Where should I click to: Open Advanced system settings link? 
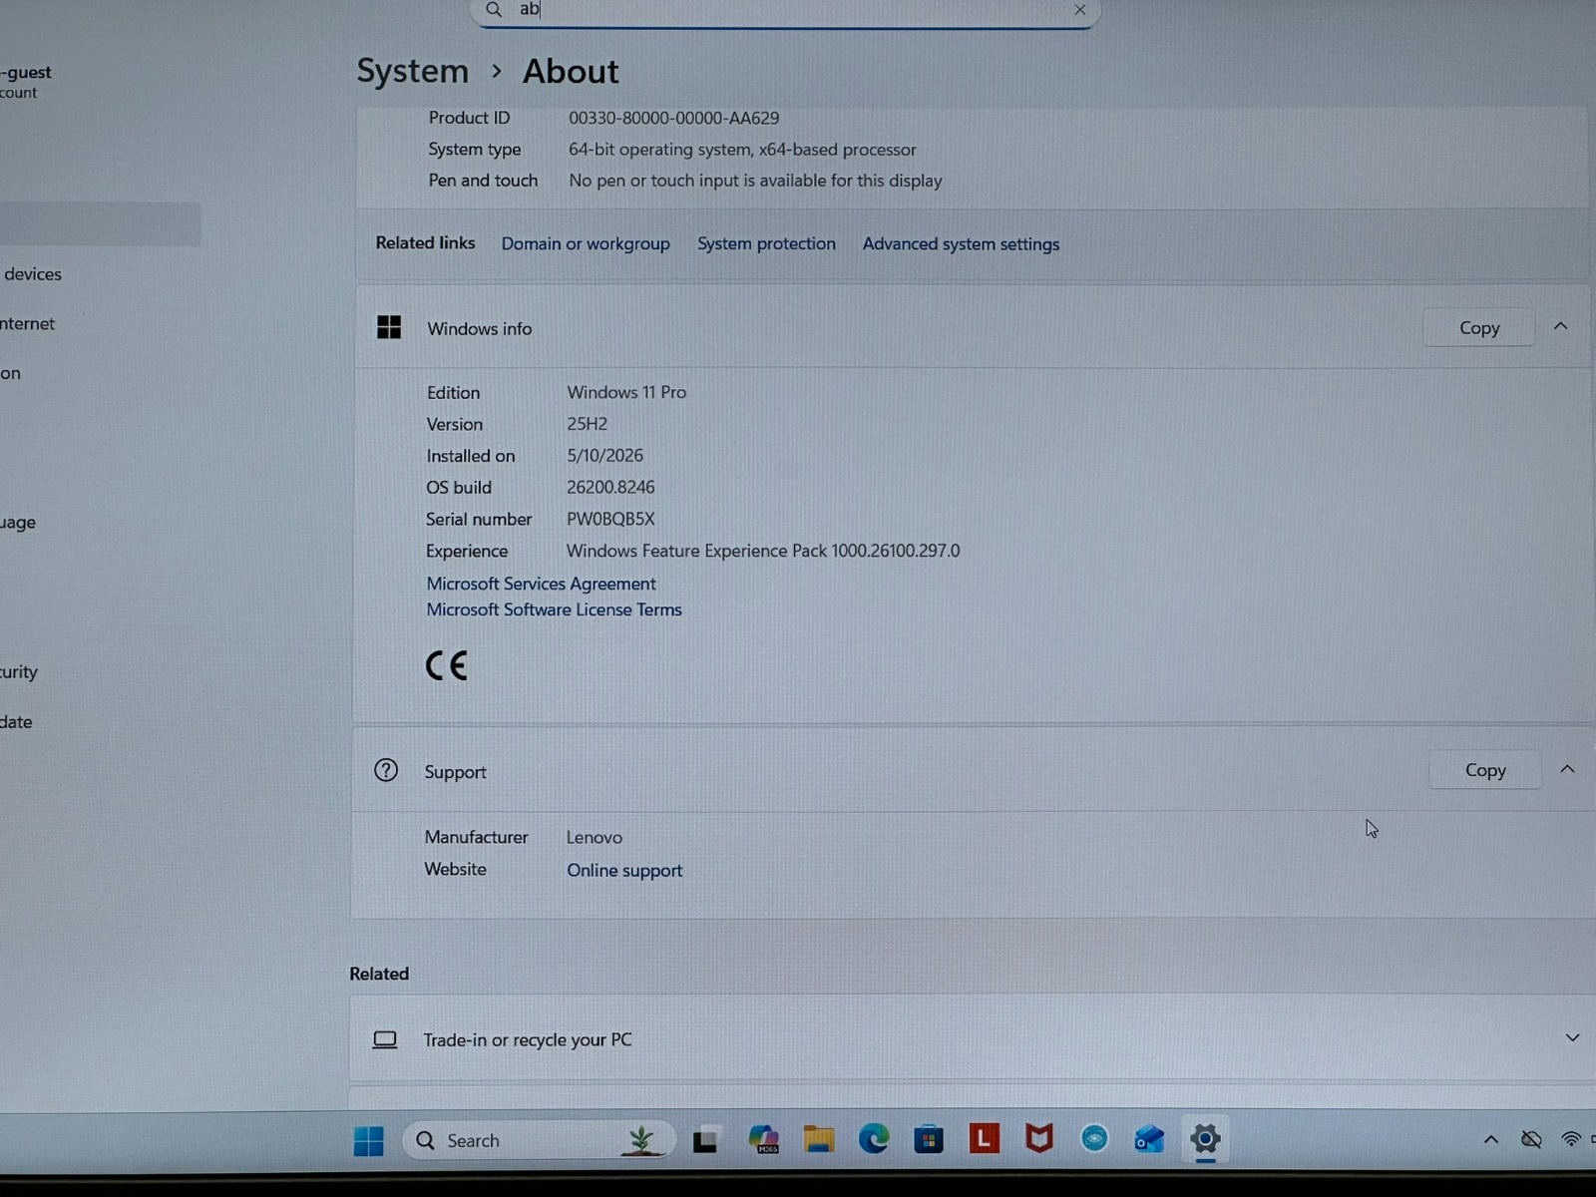[961, 244]
